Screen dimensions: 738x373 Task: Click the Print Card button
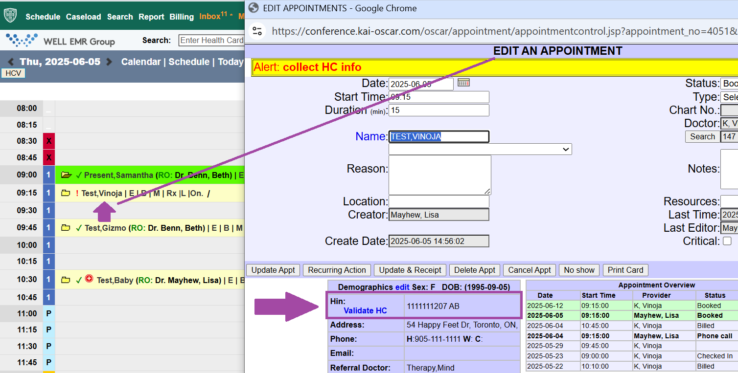click(x=625, y=270)
